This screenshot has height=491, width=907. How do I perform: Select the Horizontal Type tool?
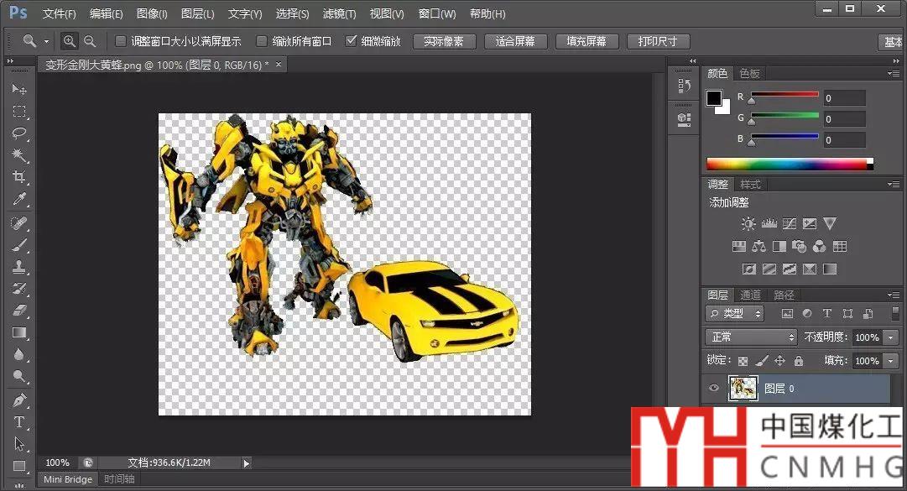tap(19, 422)
